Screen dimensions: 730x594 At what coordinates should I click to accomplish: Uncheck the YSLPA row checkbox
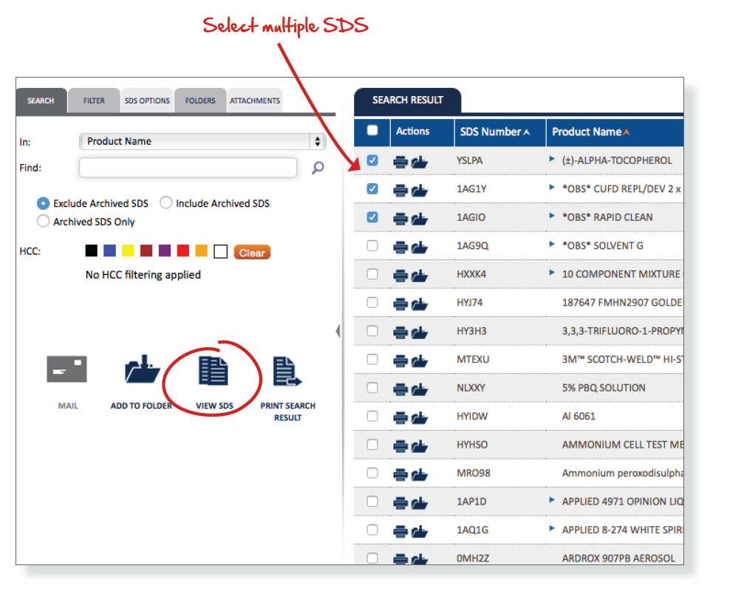pyautogui.click(x=372, y=160)
